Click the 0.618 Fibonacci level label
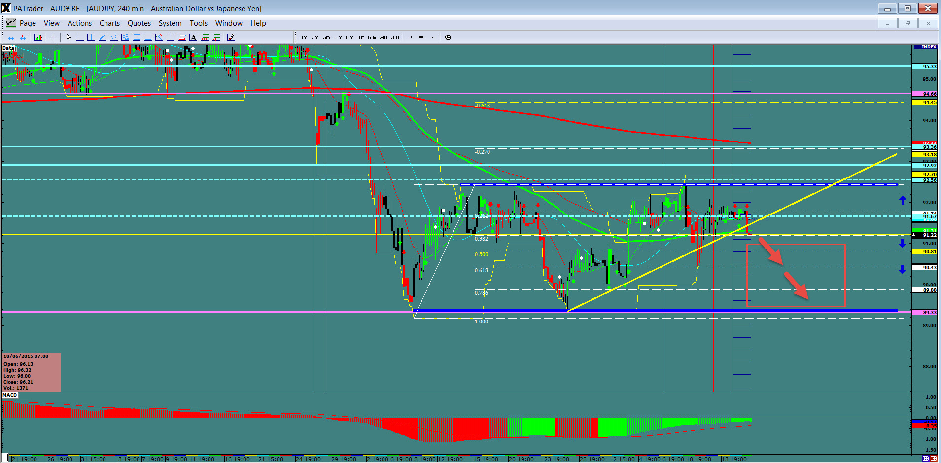This screenshot has height=463, width=941. point(481,270)
